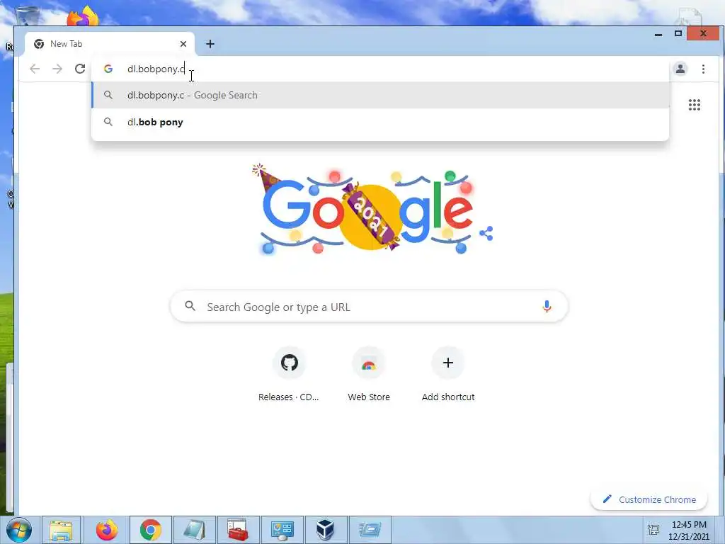Select the New Tab tab
This screenshot has width=725, height=544.
(x=110, y=44)
